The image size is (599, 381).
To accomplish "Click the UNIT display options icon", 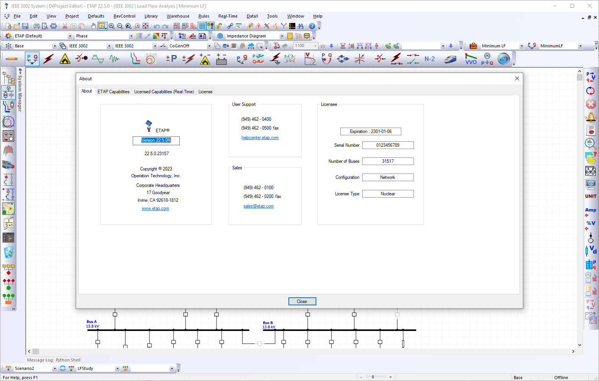I will pos(591,196).
